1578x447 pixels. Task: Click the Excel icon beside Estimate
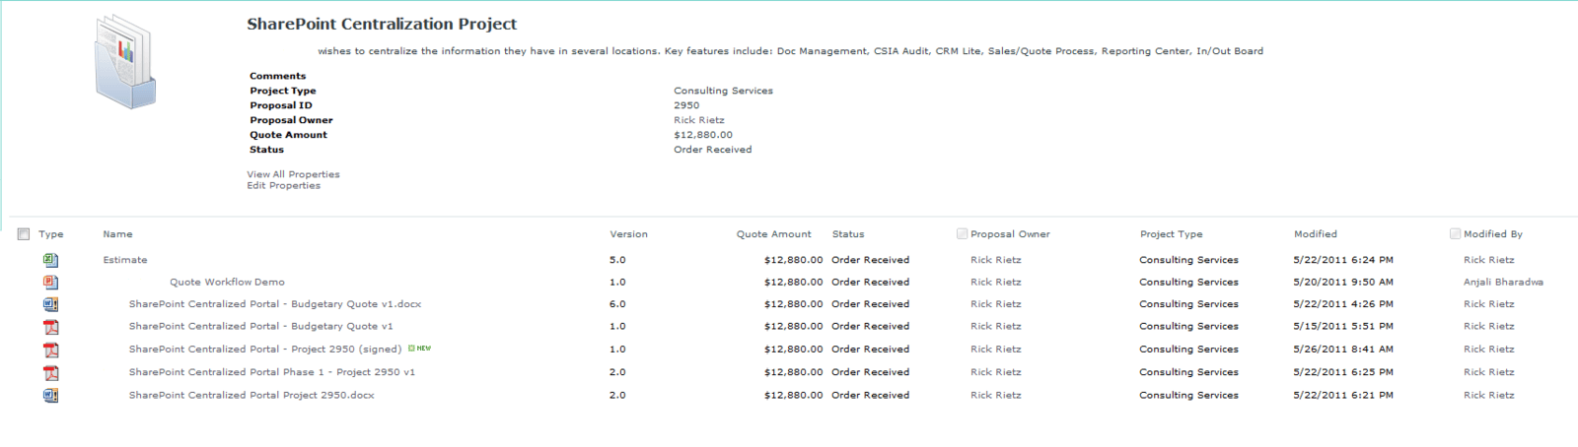click(x=50, y=260)
